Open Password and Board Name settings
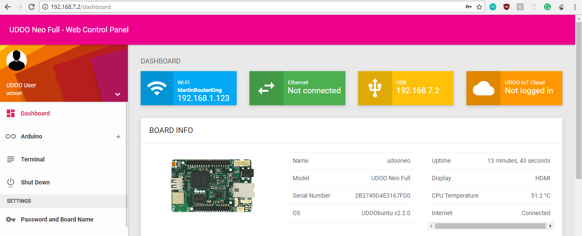This screenshot has width=582, height=236. click(63, 219)
